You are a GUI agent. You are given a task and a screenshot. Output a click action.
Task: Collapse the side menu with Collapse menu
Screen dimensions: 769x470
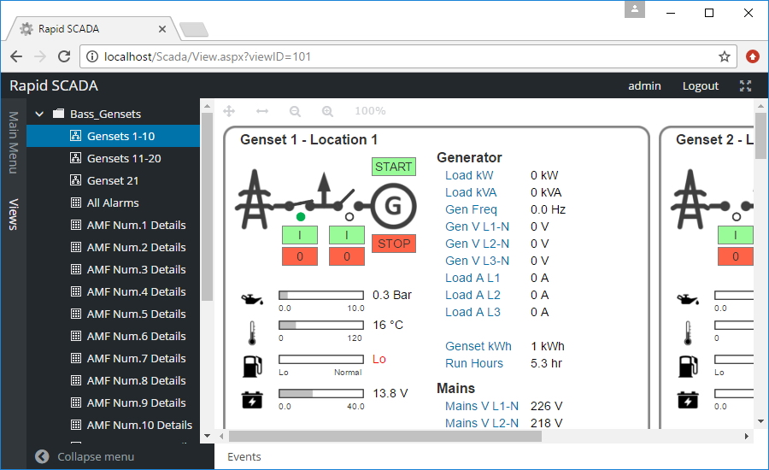[85, 456]
